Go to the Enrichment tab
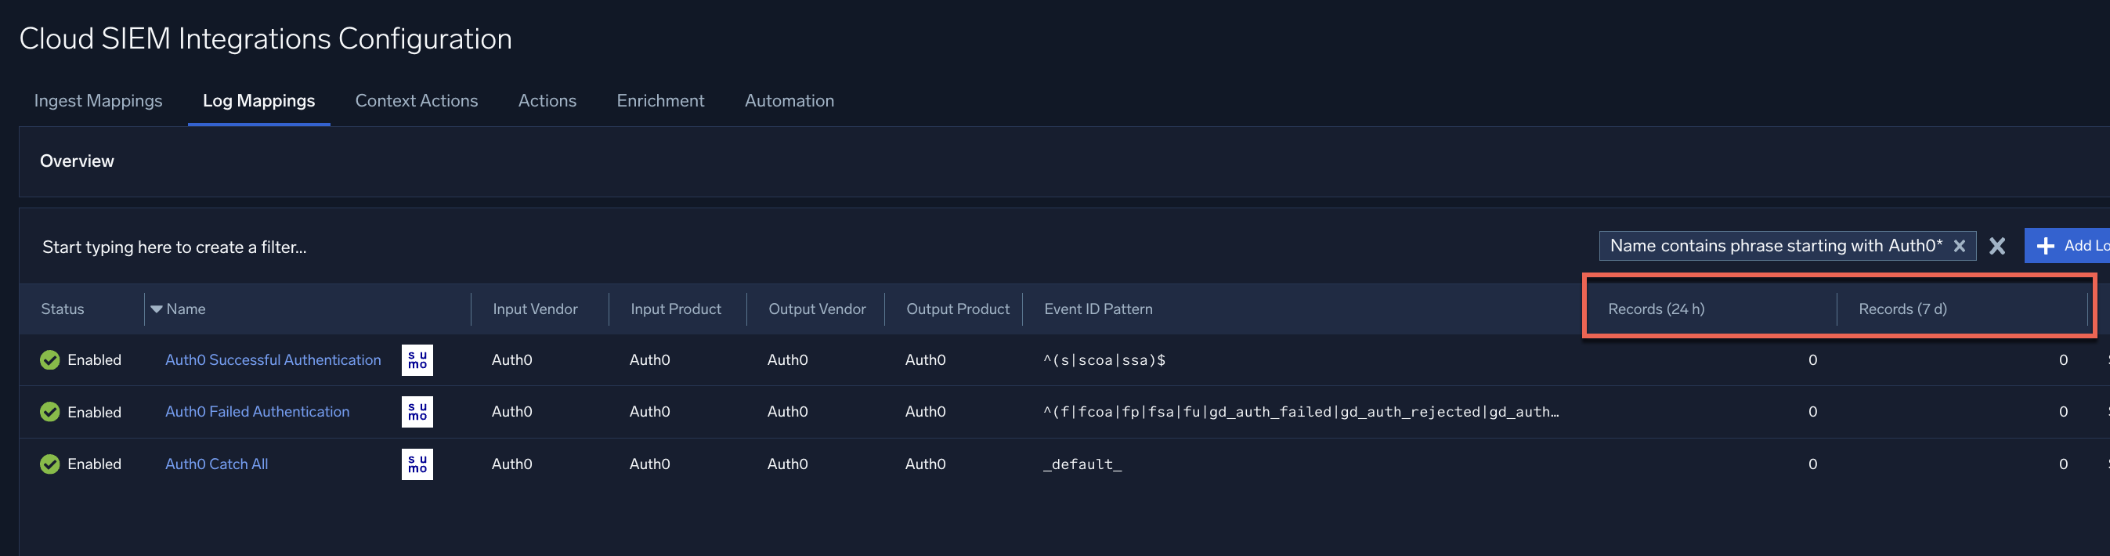The height and width of the screenshot is (556, 2110). 660,101
